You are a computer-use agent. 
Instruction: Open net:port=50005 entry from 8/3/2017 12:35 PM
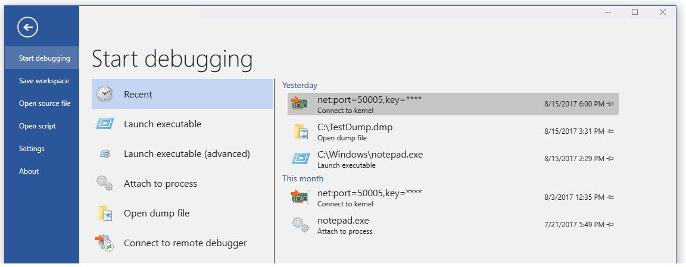pos(453,197)
